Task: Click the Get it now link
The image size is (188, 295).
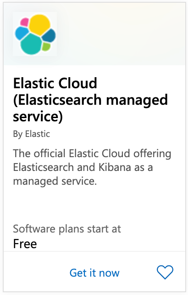Action: click(x=94, y=273)
